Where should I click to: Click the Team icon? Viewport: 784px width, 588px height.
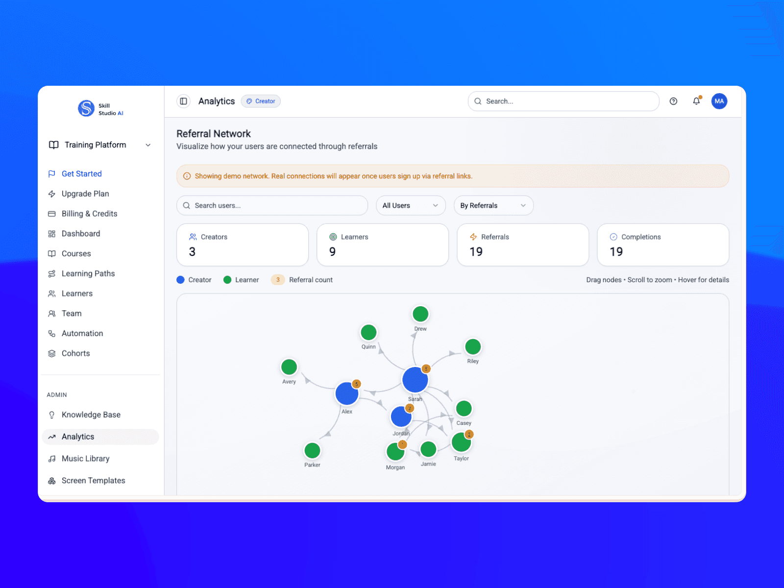52,314
